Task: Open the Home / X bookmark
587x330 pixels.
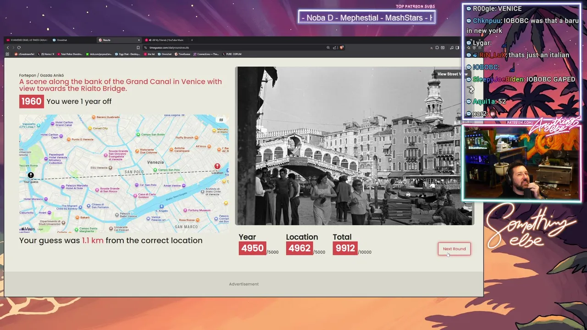Action: tap(46, 54)
